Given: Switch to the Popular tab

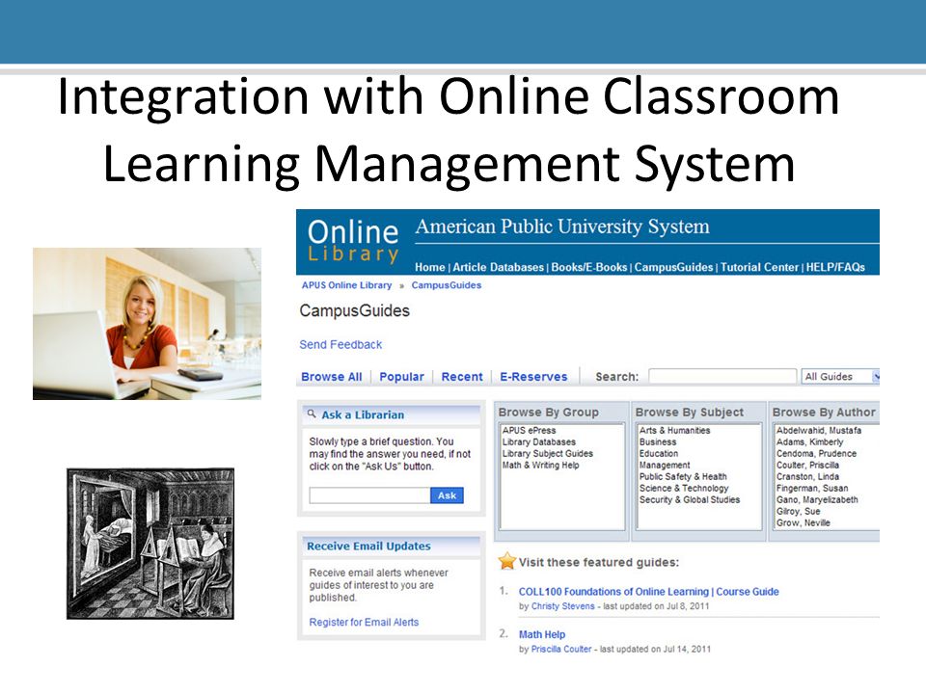Looking at the screenshot, I should [x=401, y=377].
